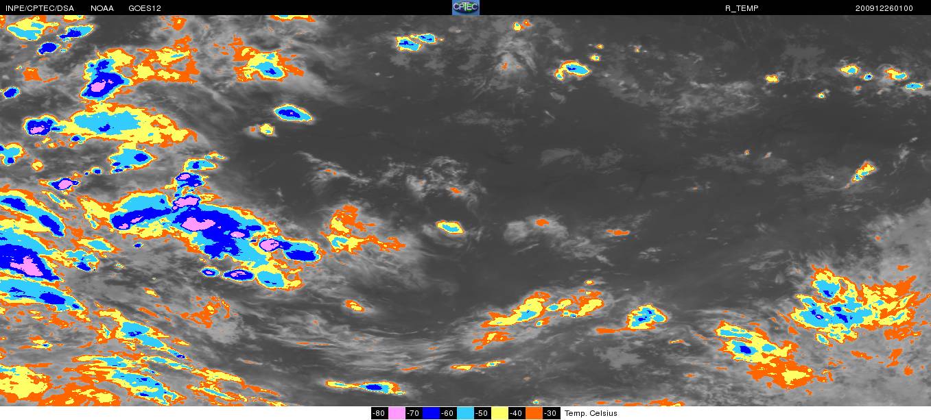Click the -70 legend value
The width and height of the screenshot is (931, 420).
point(414,413)
